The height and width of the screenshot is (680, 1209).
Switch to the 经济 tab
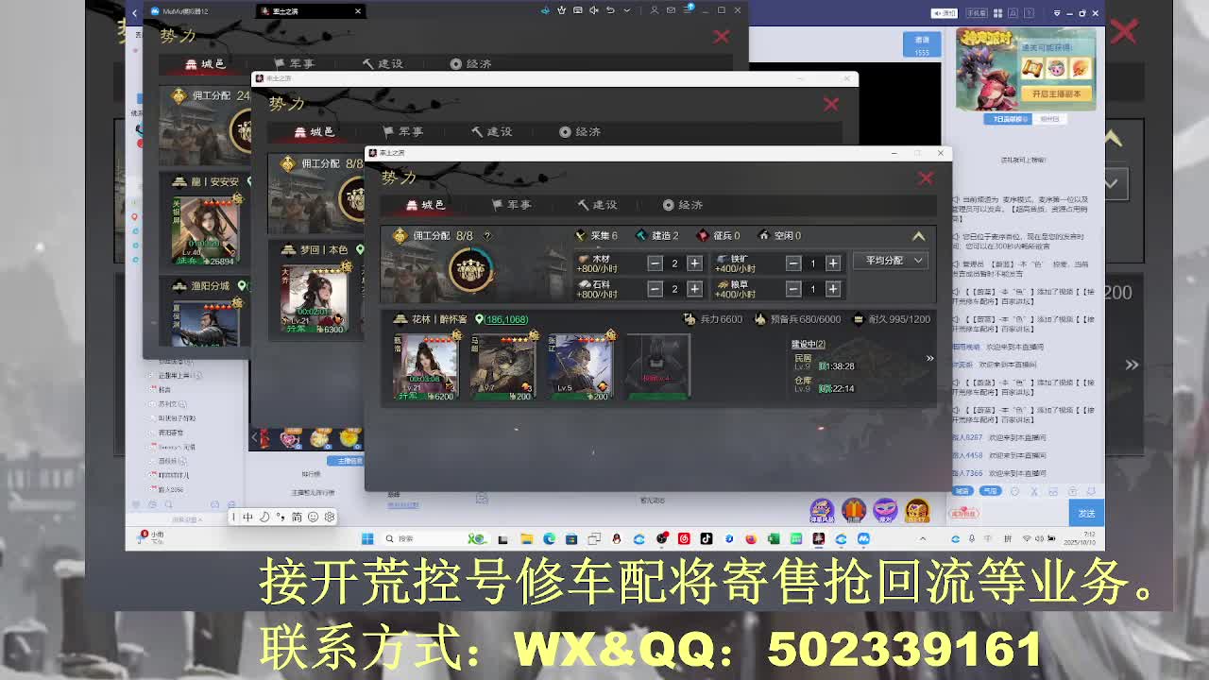click(x=683, y=205)
